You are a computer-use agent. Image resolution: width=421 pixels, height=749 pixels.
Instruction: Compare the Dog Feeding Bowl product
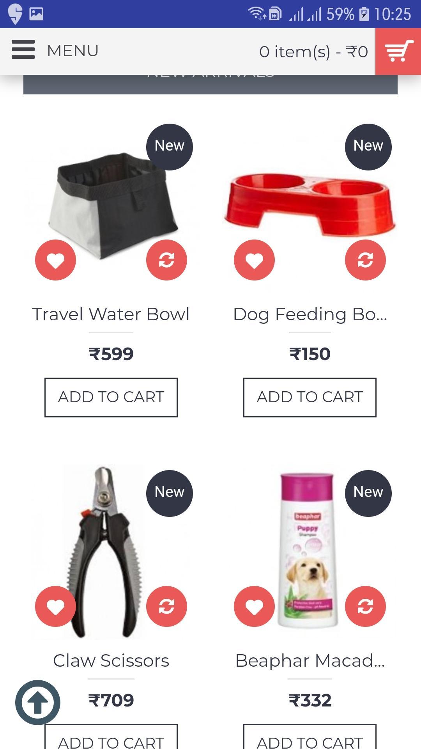365,260
